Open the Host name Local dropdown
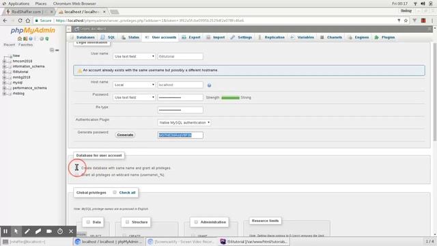Viewport: 437px width, 246px height. (x=134, y=85)
